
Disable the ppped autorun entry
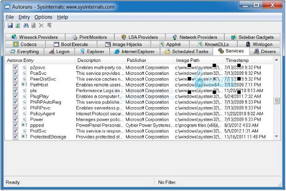point(15,125)
